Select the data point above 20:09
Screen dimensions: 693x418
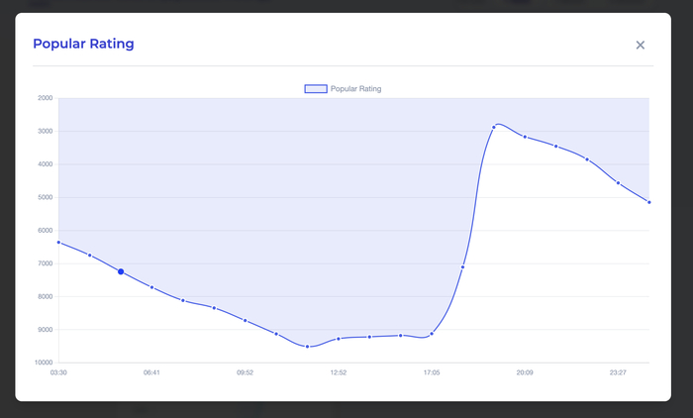[525, 137]
